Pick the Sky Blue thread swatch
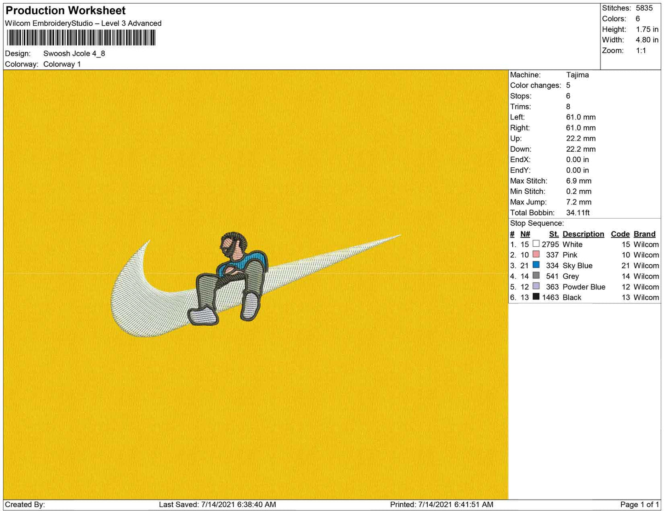 point(536,265)
